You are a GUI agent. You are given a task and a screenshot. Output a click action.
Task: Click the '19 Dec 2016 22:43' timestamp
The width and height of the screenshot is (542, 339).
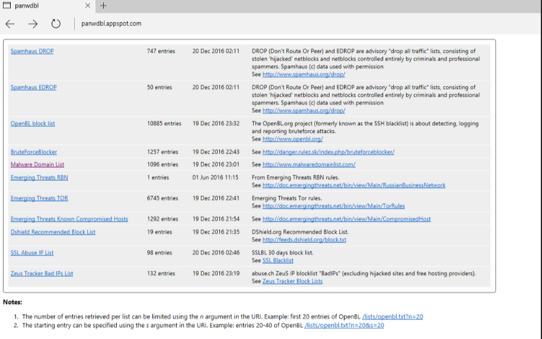(216, 152)
